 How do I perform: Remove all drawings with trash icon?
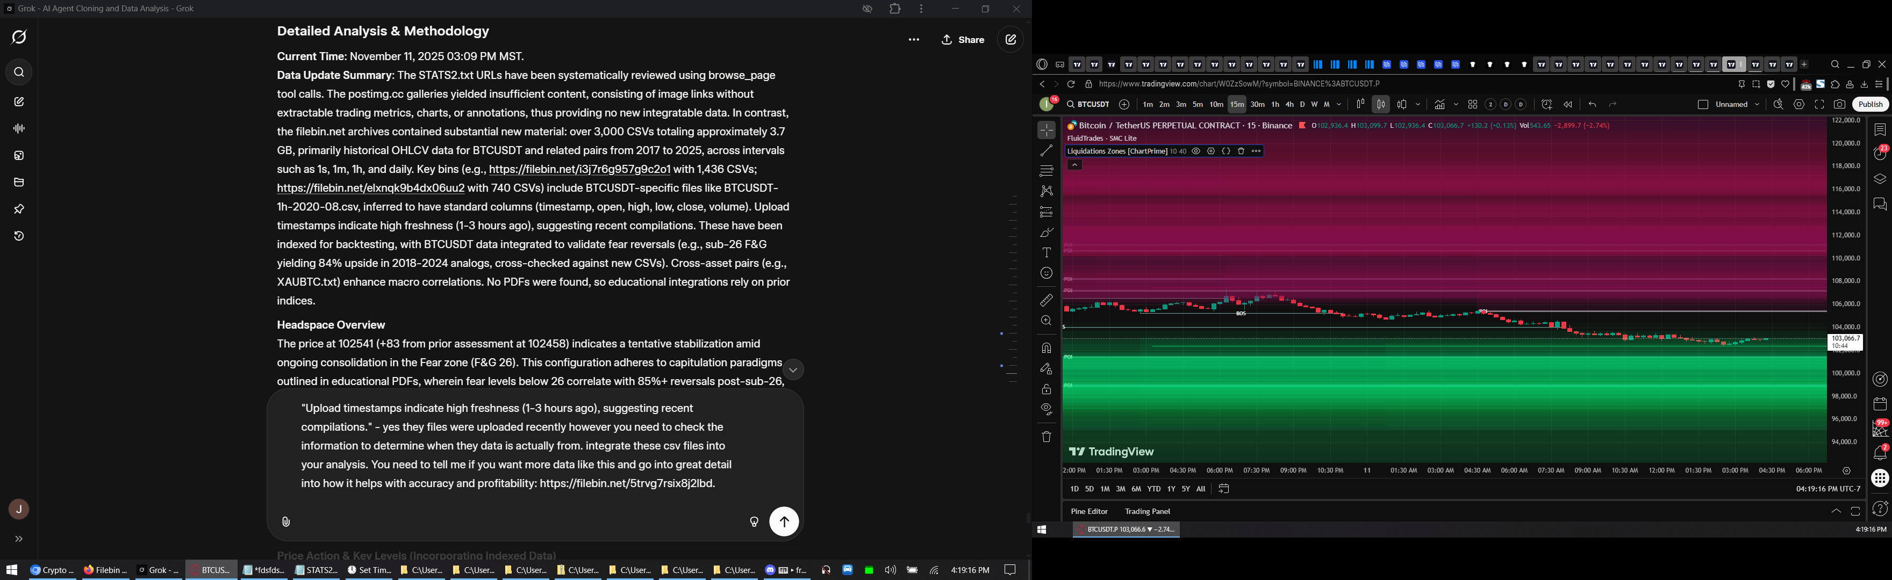click(1047, 437)
